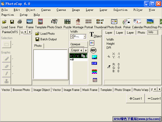162x122 pixels.
Task: Click the small calendar grid icon
Action: (x=95, y=80)
